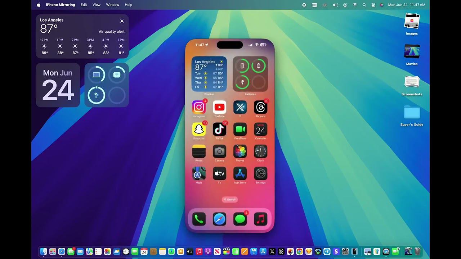Open Numbers from the Mac dock
The image size is (461, 259).
(236, 251)
